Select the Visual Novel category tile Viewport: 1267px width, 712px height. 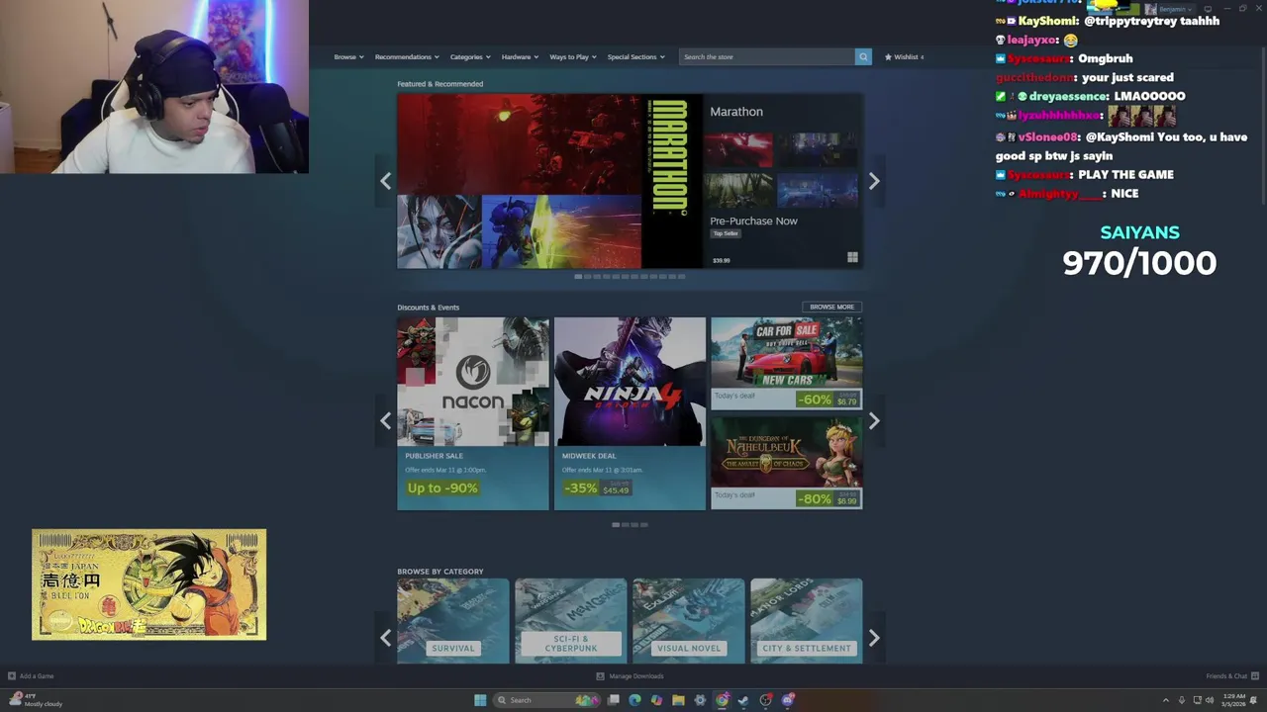coord(689,621)
